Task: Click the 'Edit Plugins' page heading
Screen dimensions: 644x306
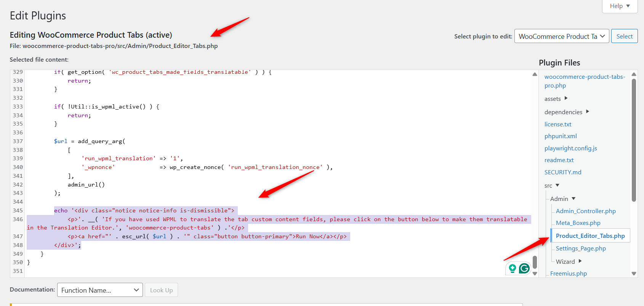Action: [38, 16]
